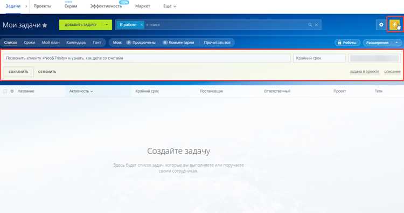Screen dimensions: 404x213
Task: Click Крайний срок column header
Action: [147, 91]
